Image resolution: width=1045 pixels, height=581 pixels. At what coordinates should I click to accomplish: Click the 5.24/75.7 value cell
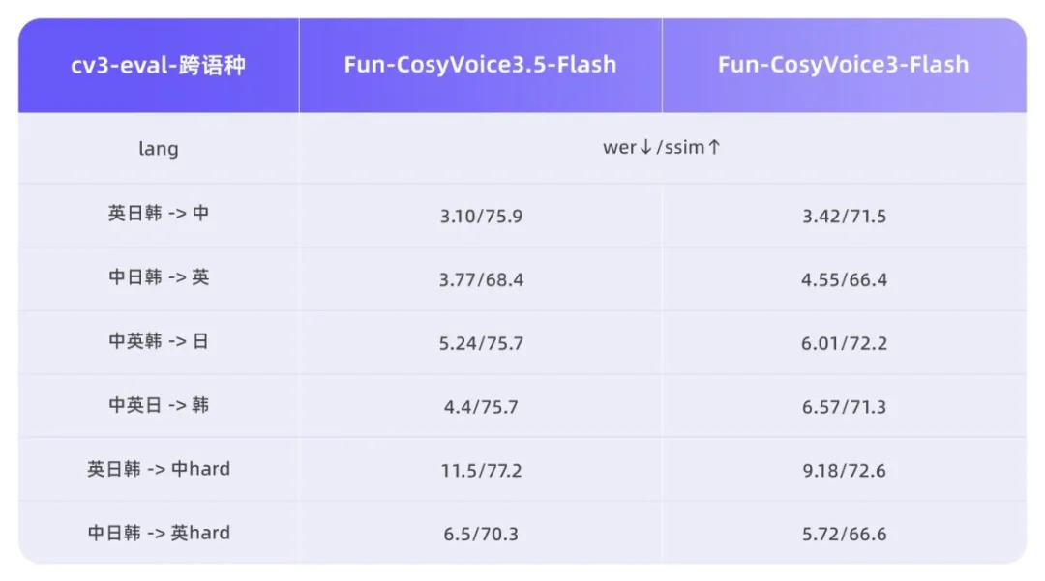click(x=480, y=343)
